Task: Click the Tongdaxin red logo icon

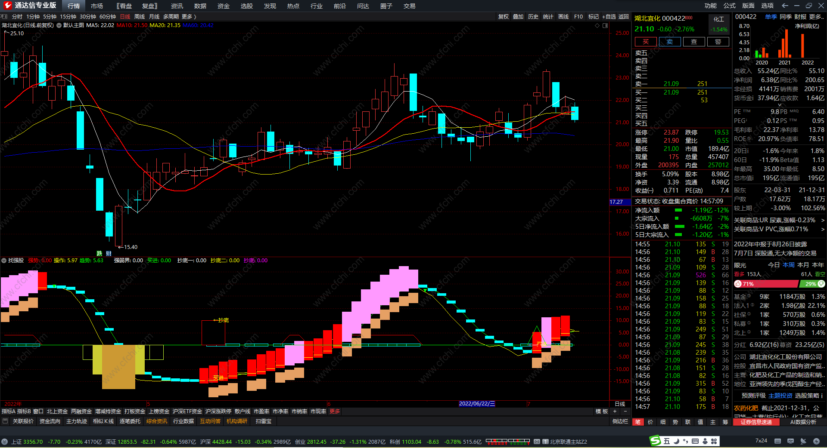Action: (x=7, y=6)
